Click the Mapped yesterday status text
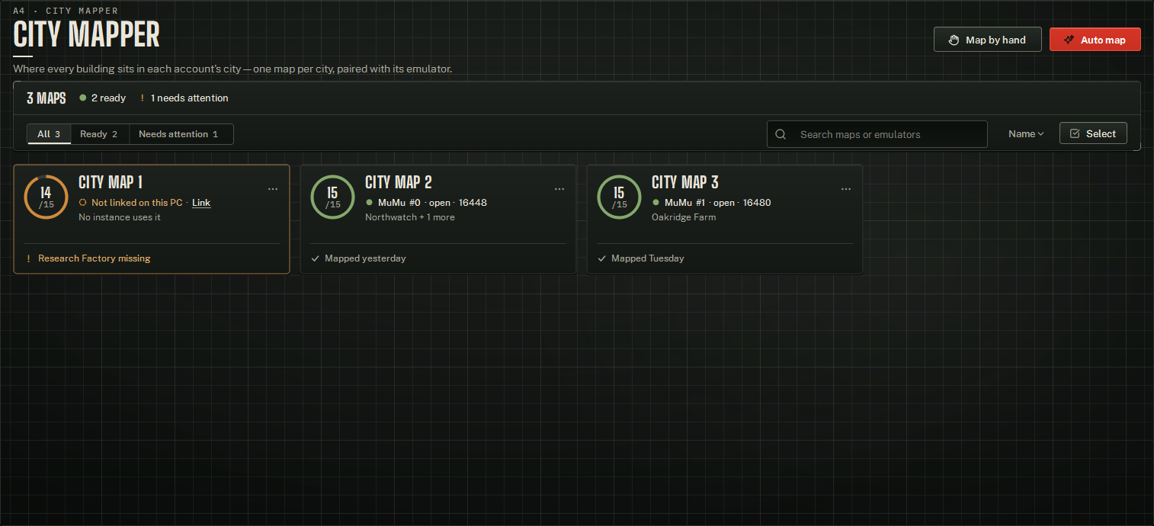 tap(365, 258)
